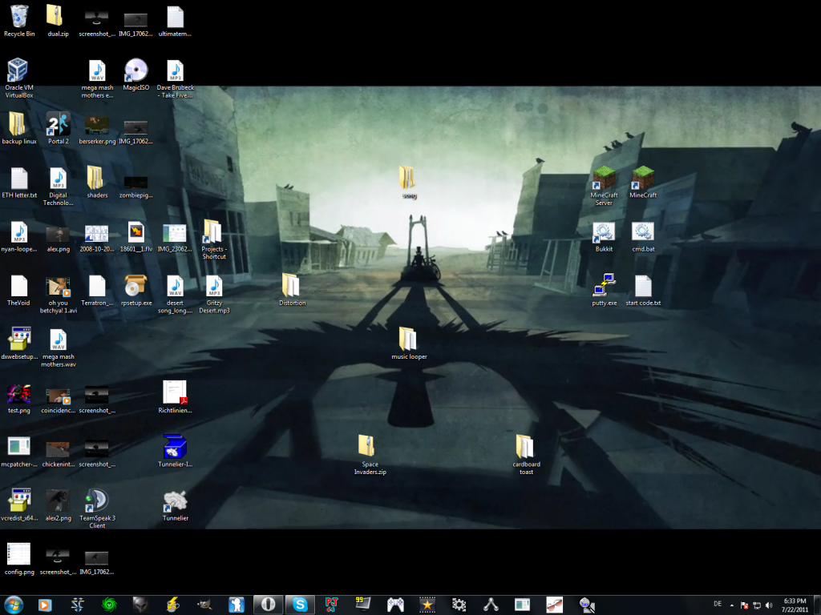Select the dxwebsetup... installer
The width and height of the screenshot is (821, 615).
pos(19,344)
